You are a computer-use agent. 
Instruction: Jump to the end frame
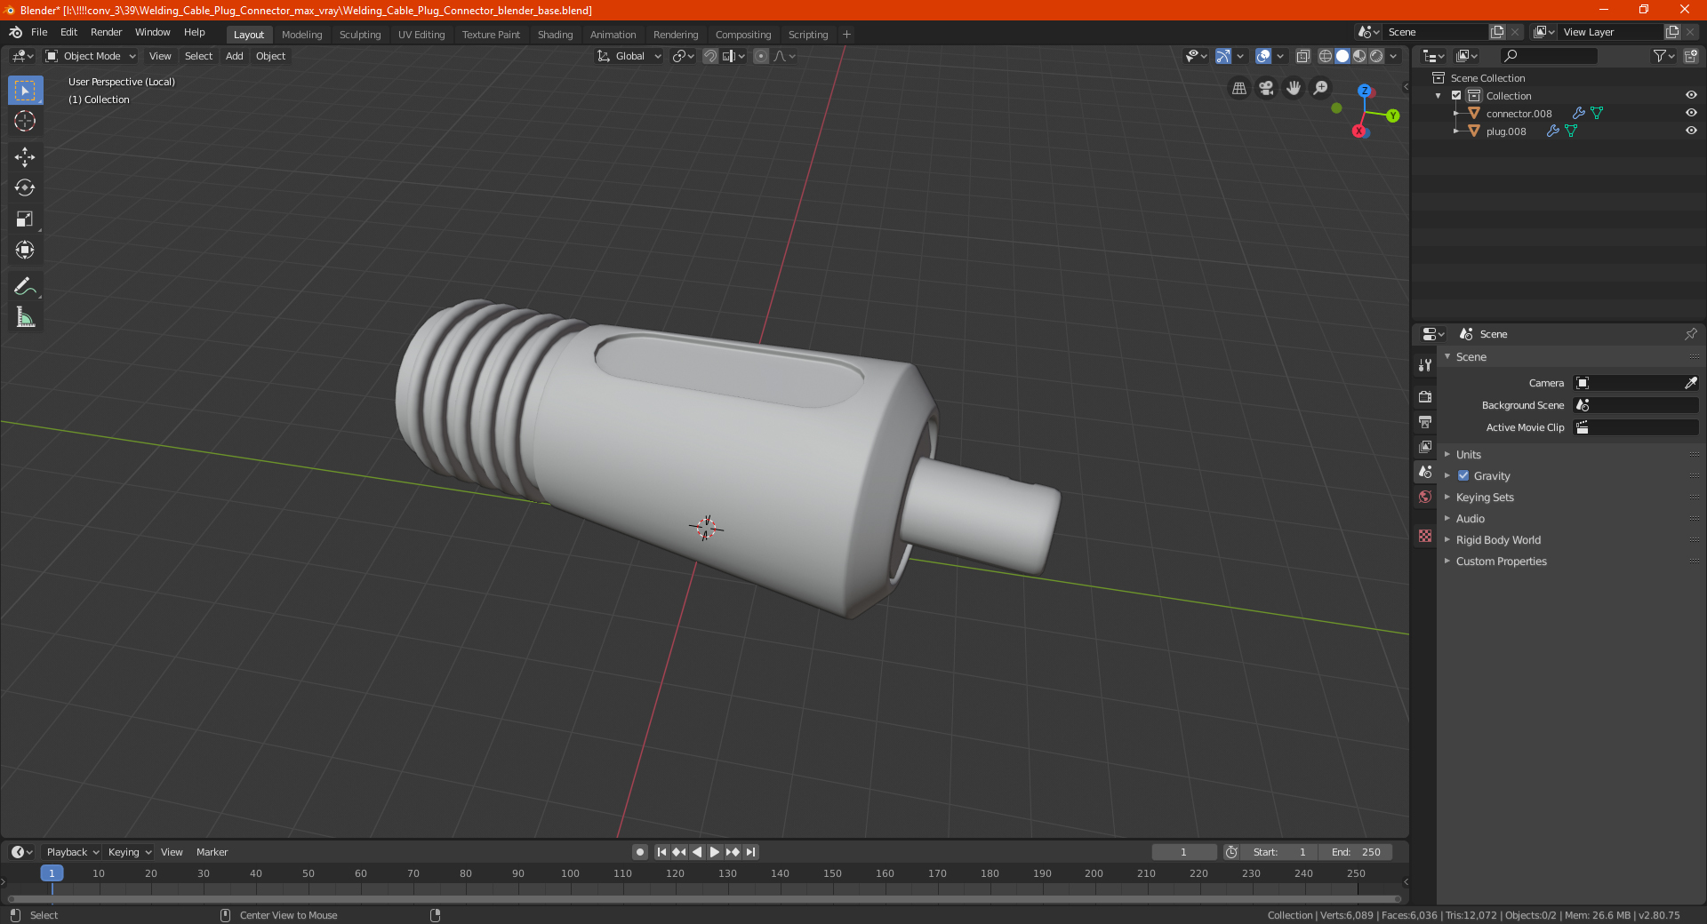[751, 852]
